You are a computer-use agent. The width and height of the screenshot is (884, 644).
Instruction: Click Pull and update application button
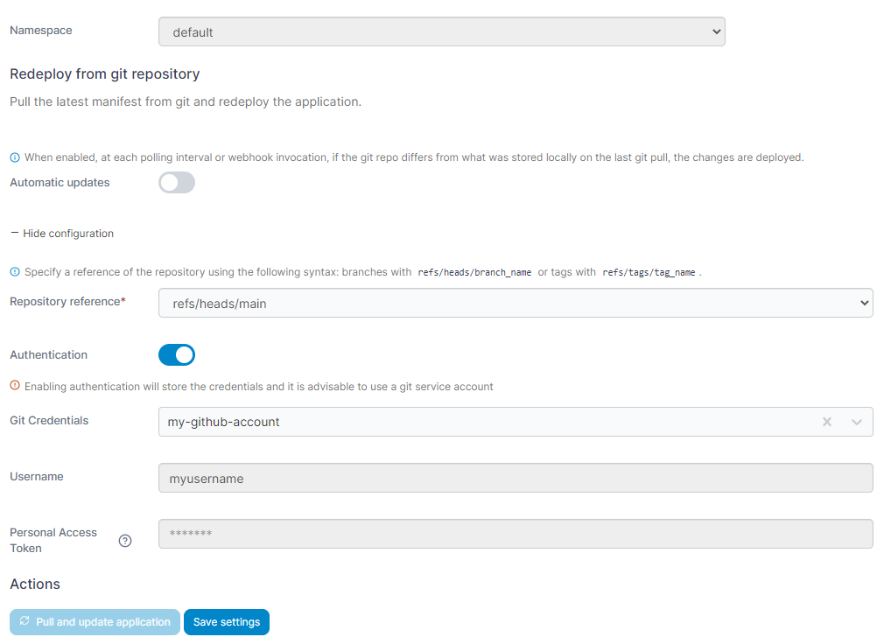[x=95, y=622]
